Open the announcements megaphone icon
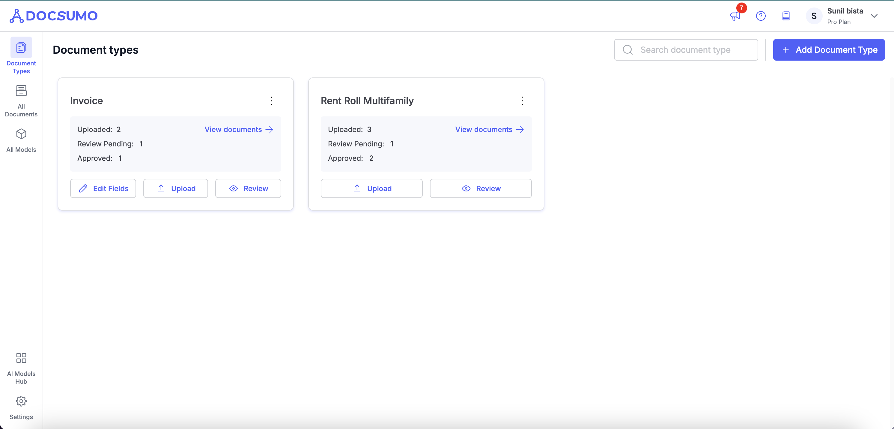 [735, 16]
